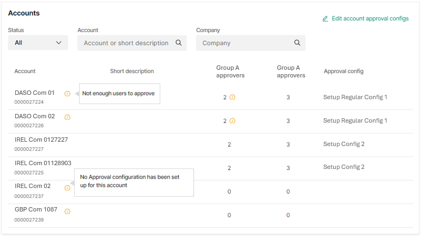Focus the Account or short description input
The width and height of the screenshot is (423, 236).
[x=126, y=43]
